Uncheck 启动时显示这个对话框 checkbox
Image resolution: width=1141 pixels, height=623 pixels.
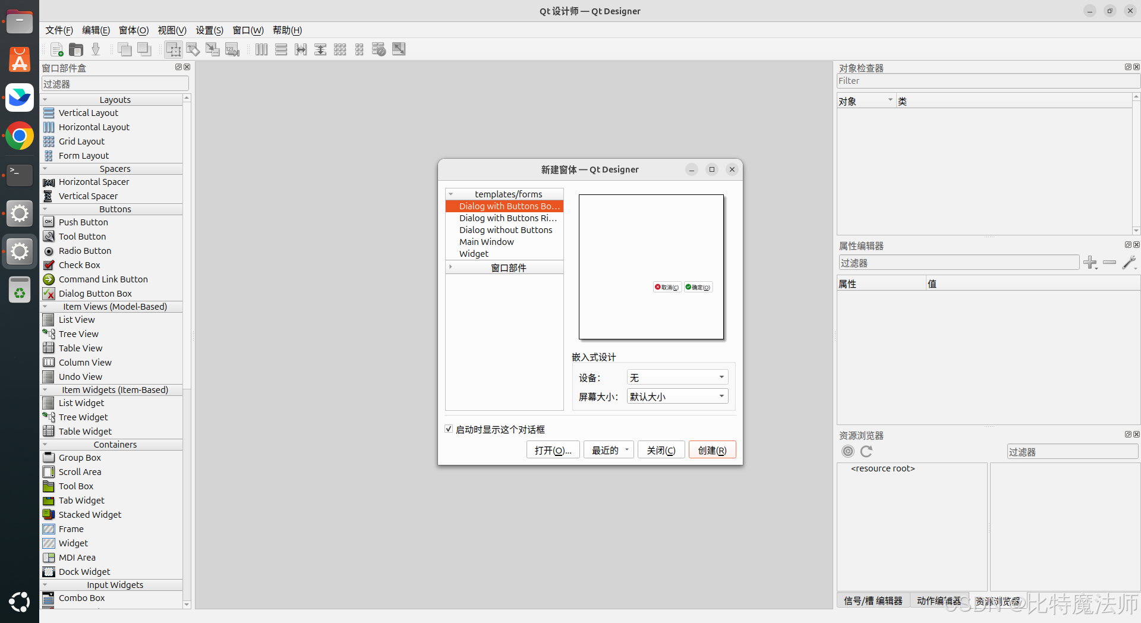point(449,429)
